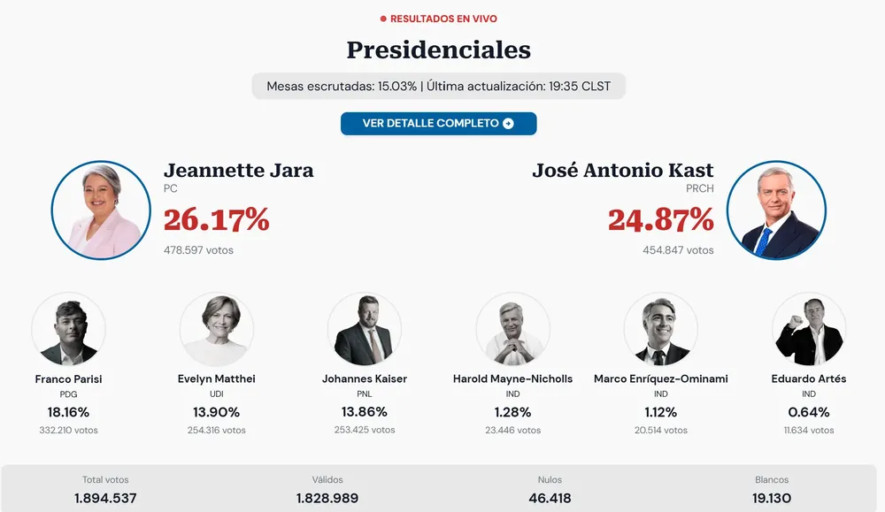Click the Presidenciales heading
This screenshot has width=885, height=512.
click(437, 50)
